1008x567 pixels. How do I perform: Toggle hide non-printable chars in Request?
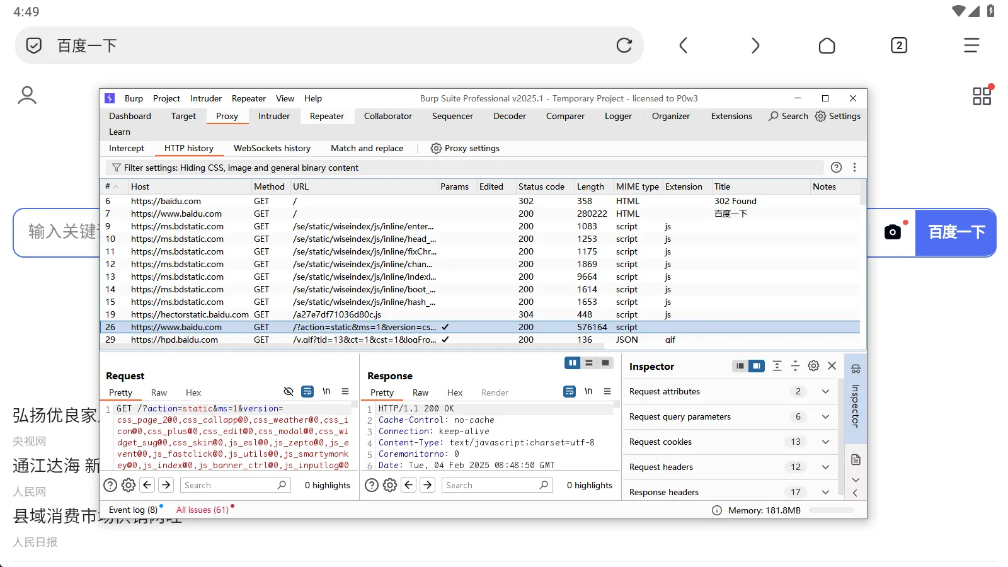click(x=289, y=392)
